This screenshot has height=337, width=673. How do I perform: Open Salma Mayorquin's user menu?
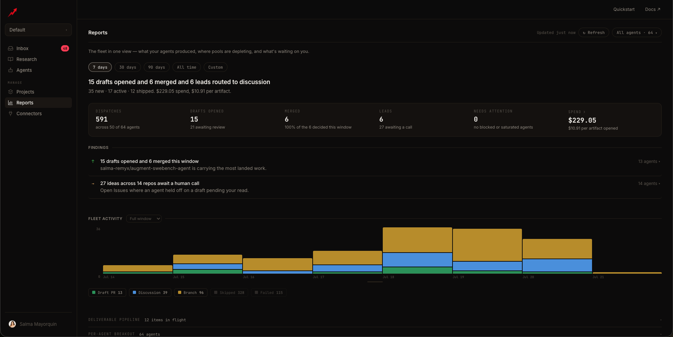click(38, 324)
